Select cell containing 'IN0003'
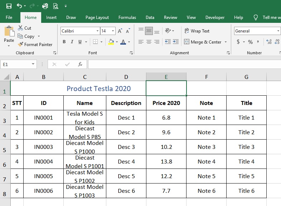Image resolution: width=281 pixels, height=206 pixels. (x=44, y=147)
